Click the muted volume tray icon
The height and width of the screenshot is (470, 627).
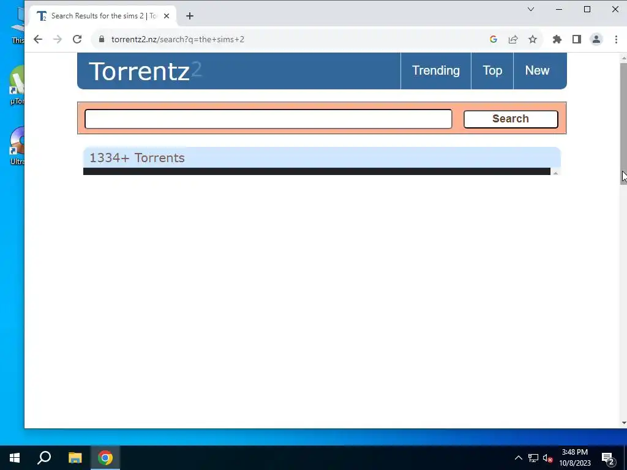548,458
